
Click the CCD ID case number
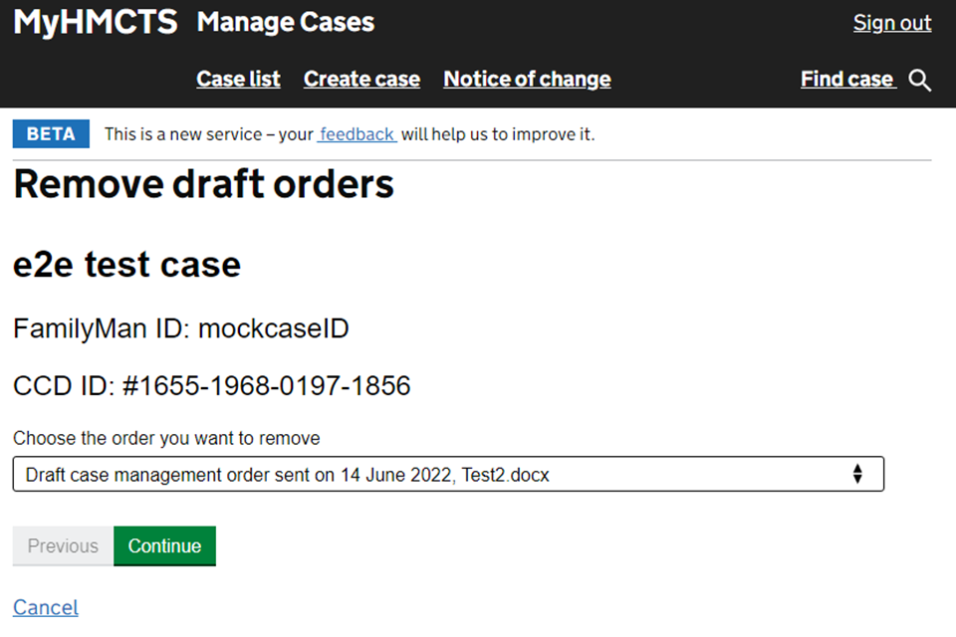[266, 386]
